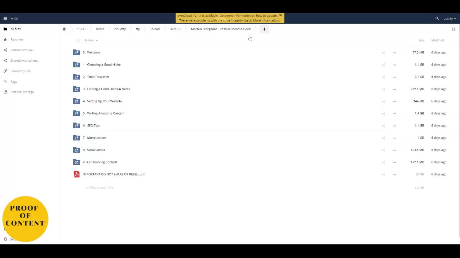Open the admin user dropdown
This screenshot has height=258, width=460.
click(449, 18)
